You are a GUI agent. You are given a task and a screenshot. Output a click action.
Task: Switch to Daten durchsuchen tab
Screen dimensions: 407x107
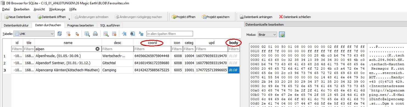point(48,25)
